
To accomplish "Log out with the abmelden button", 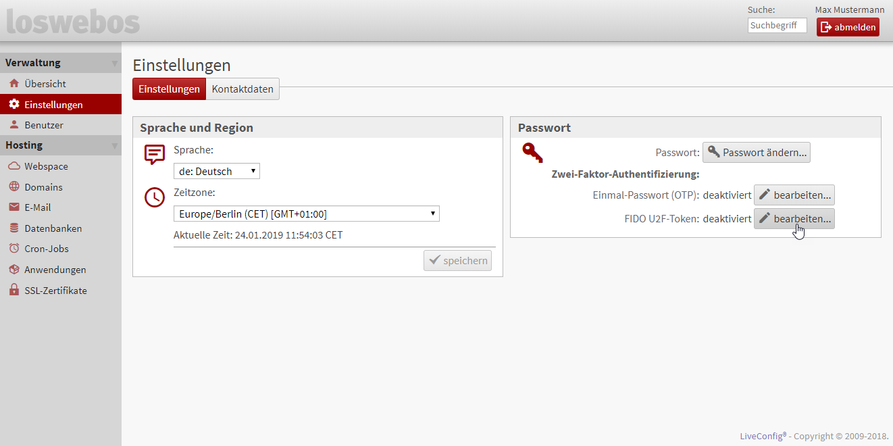I will coord(848,27).
